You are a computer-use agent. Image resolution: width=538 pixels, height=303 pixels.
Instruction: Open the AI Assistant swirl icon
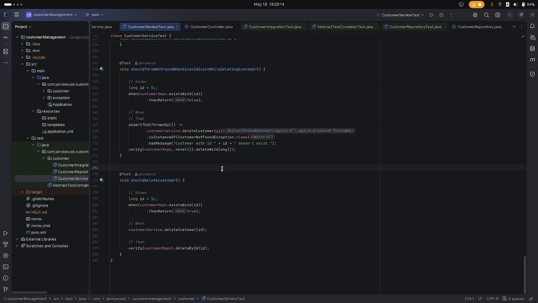[x=475, y=15]
